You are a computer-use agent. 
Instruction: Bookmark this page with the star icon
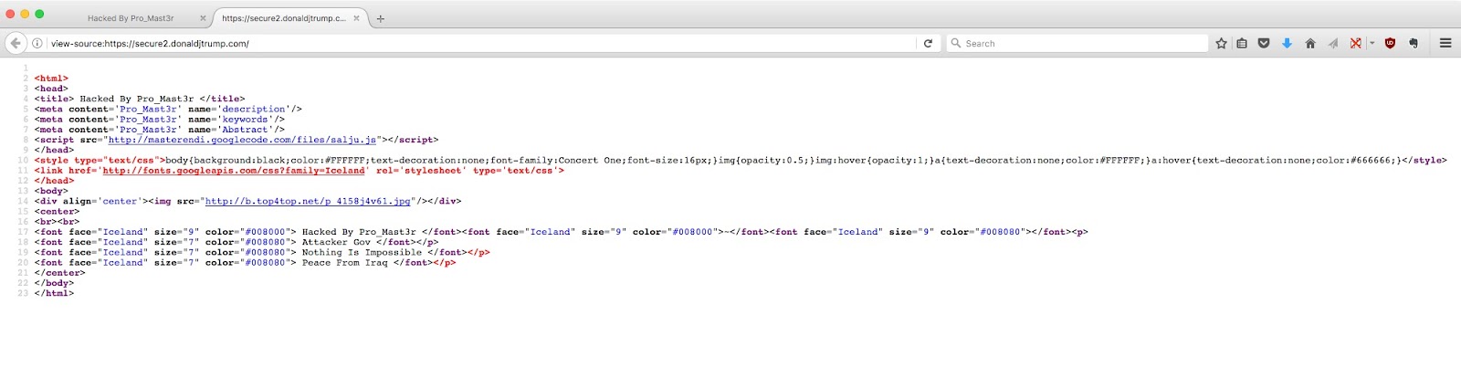click(1221, 43)
